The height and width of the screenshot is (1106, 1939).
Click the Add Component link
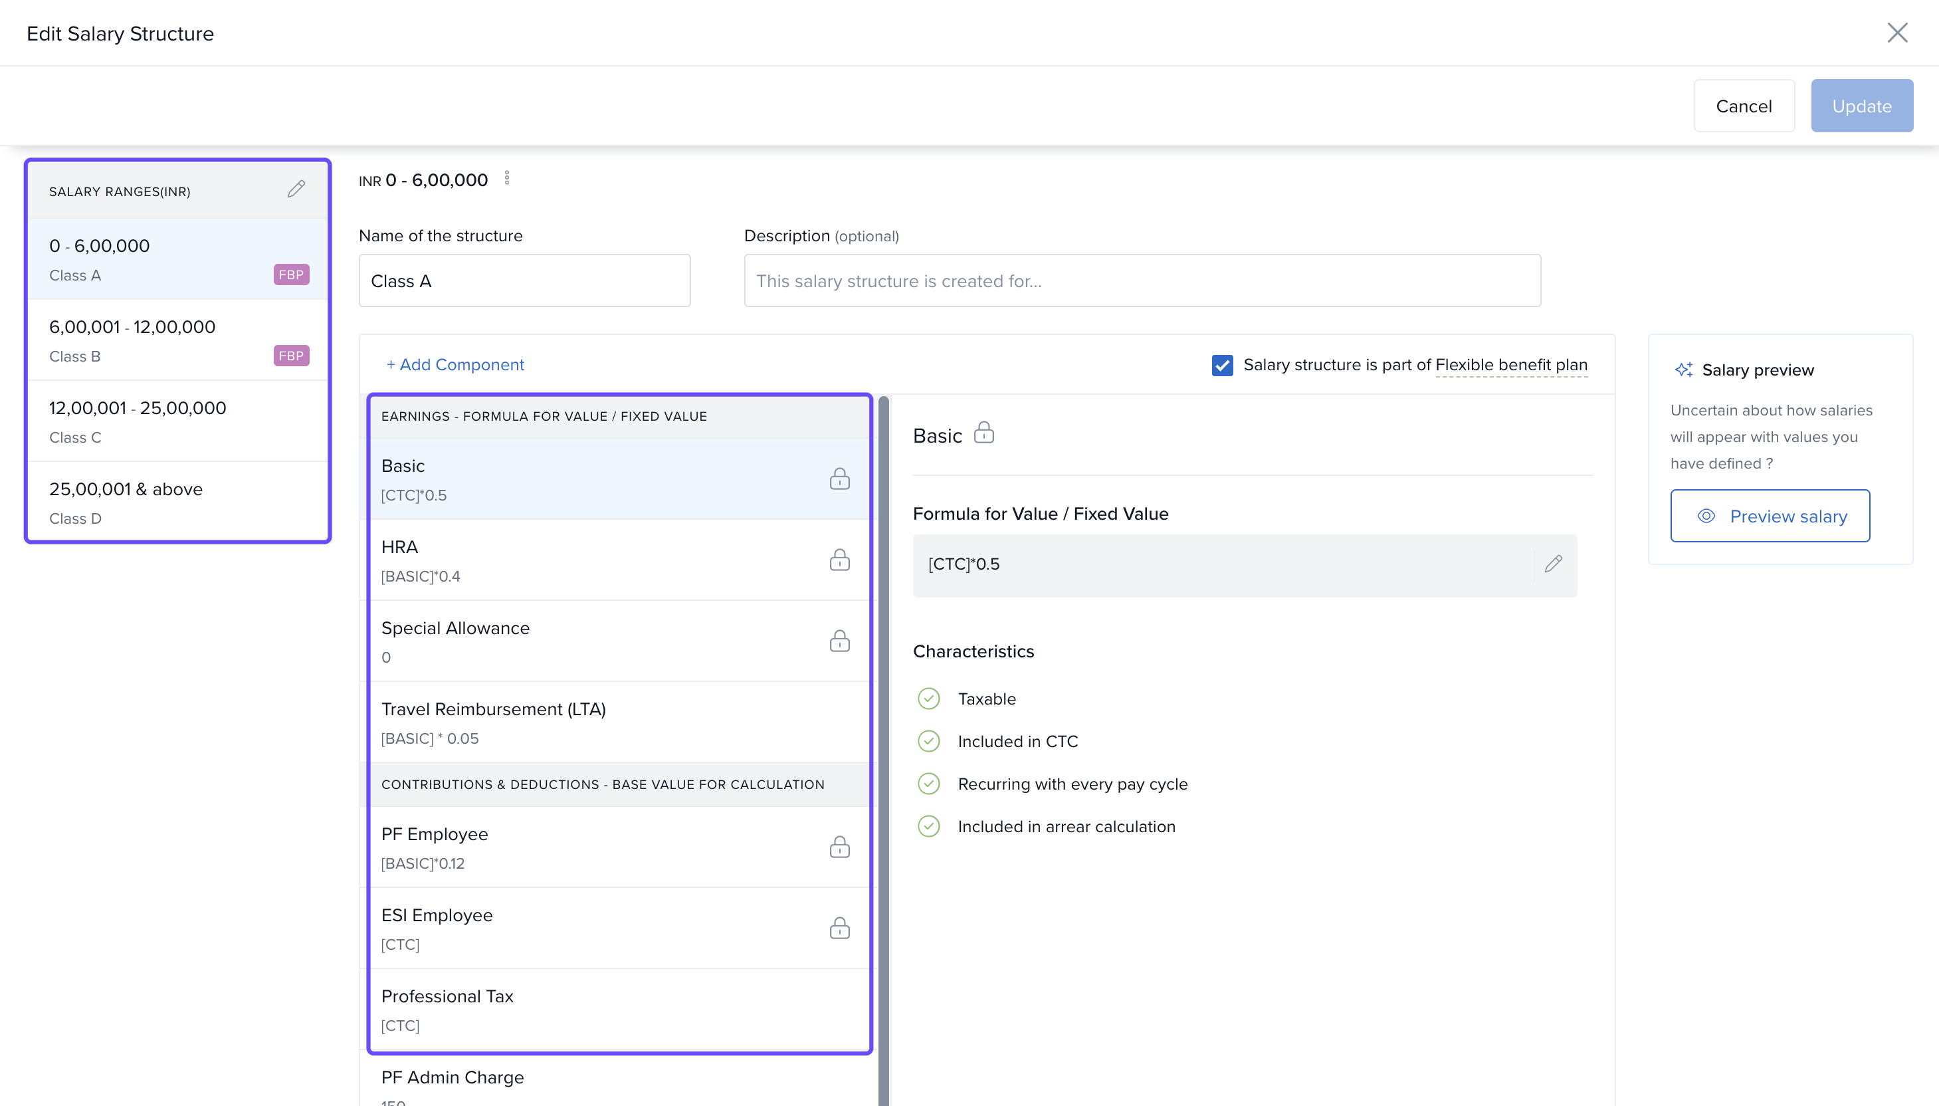pos(455,365)
